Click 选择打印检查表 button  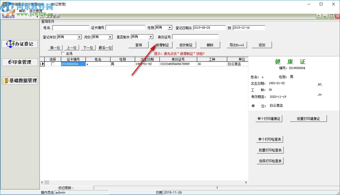coord(270,161)
